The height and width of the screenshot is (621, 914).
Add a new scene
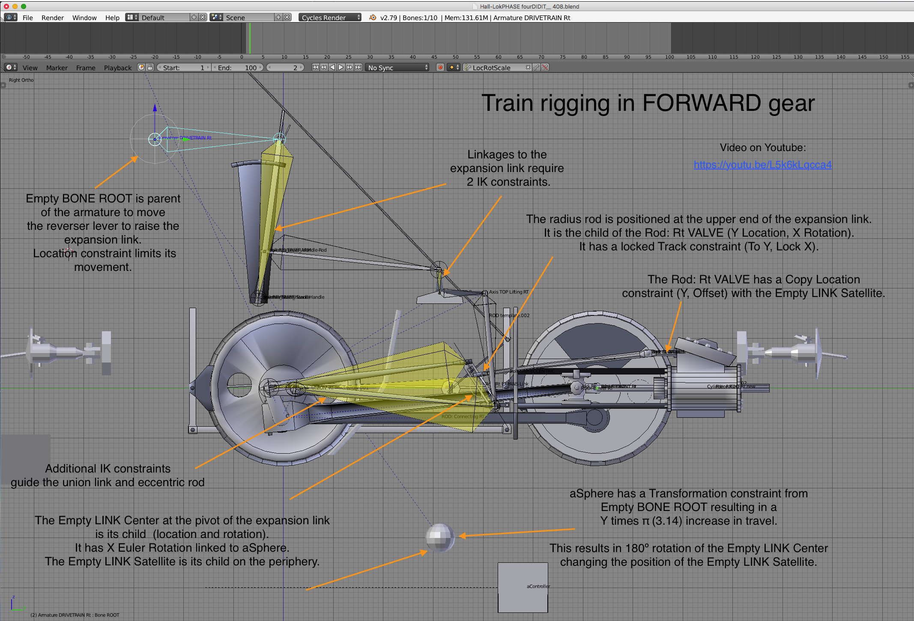click(x=278, y=18)
